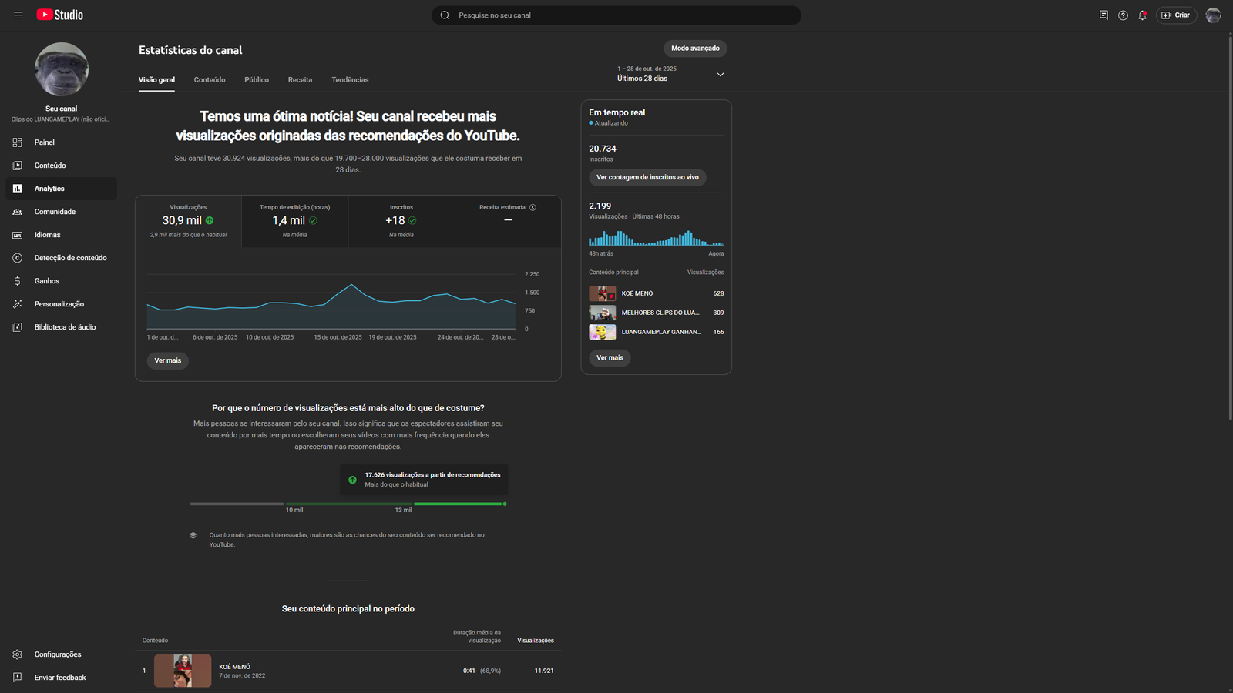Open the notifications bell
Screen dimensions: 1233x693
1142,15
